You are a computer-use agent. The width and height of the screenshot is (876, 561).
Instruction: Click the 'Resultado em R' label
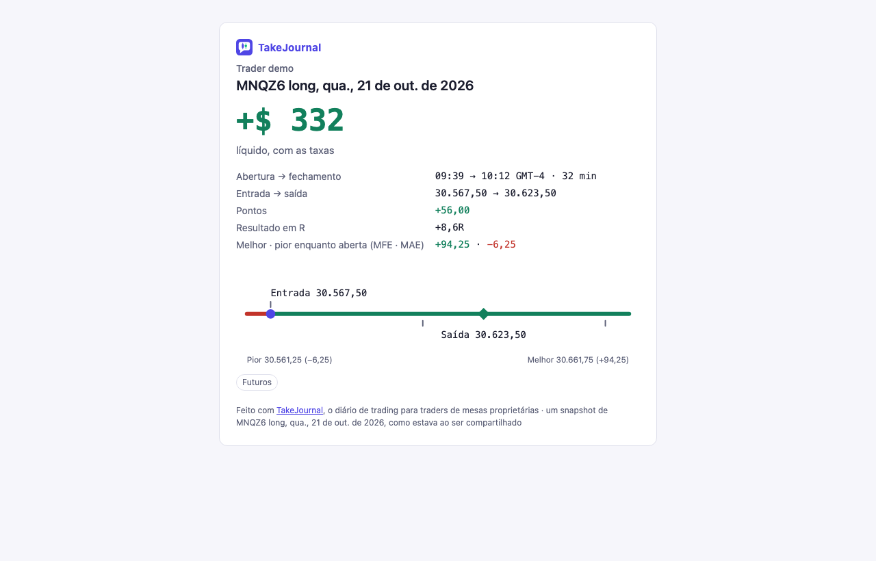coord(270,228)
